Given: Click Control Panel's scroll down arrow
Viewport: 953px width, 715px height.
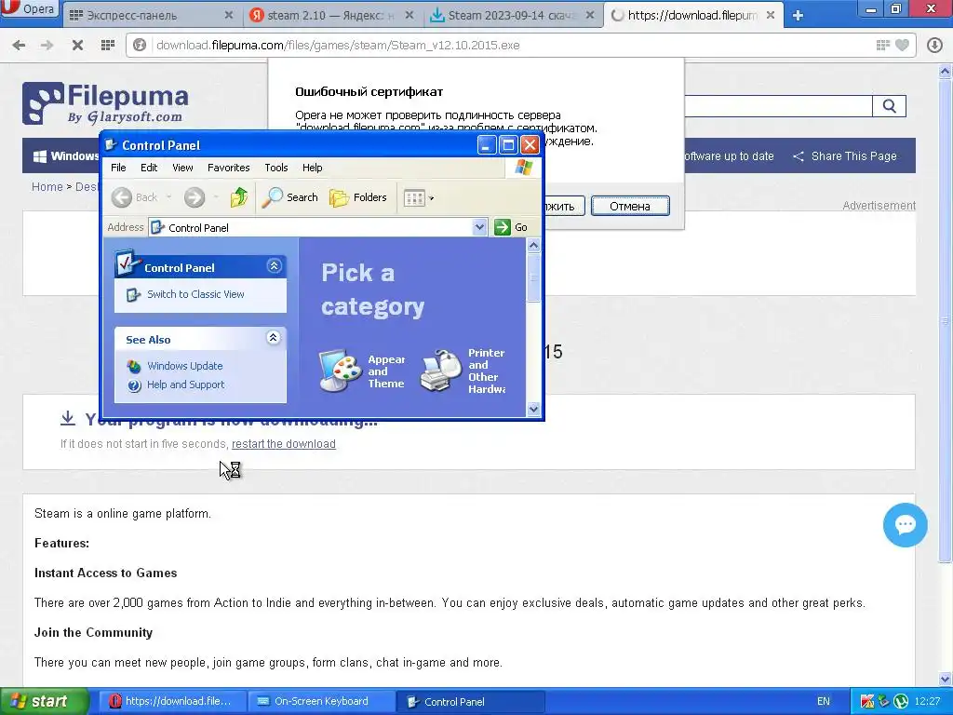Looking at the screenshot, I should point(533,410).
